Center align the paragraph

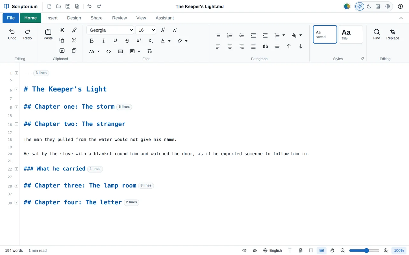230,46
